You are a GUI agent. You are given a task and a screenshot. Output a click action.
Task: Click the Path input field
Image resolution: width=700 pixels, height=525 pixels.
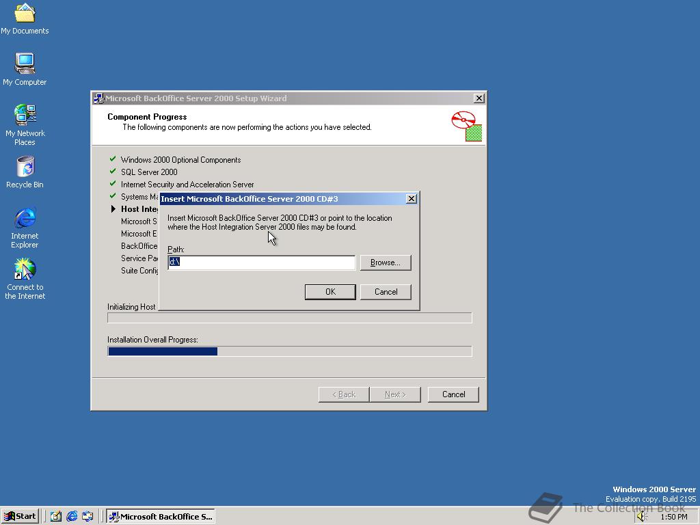262,262
